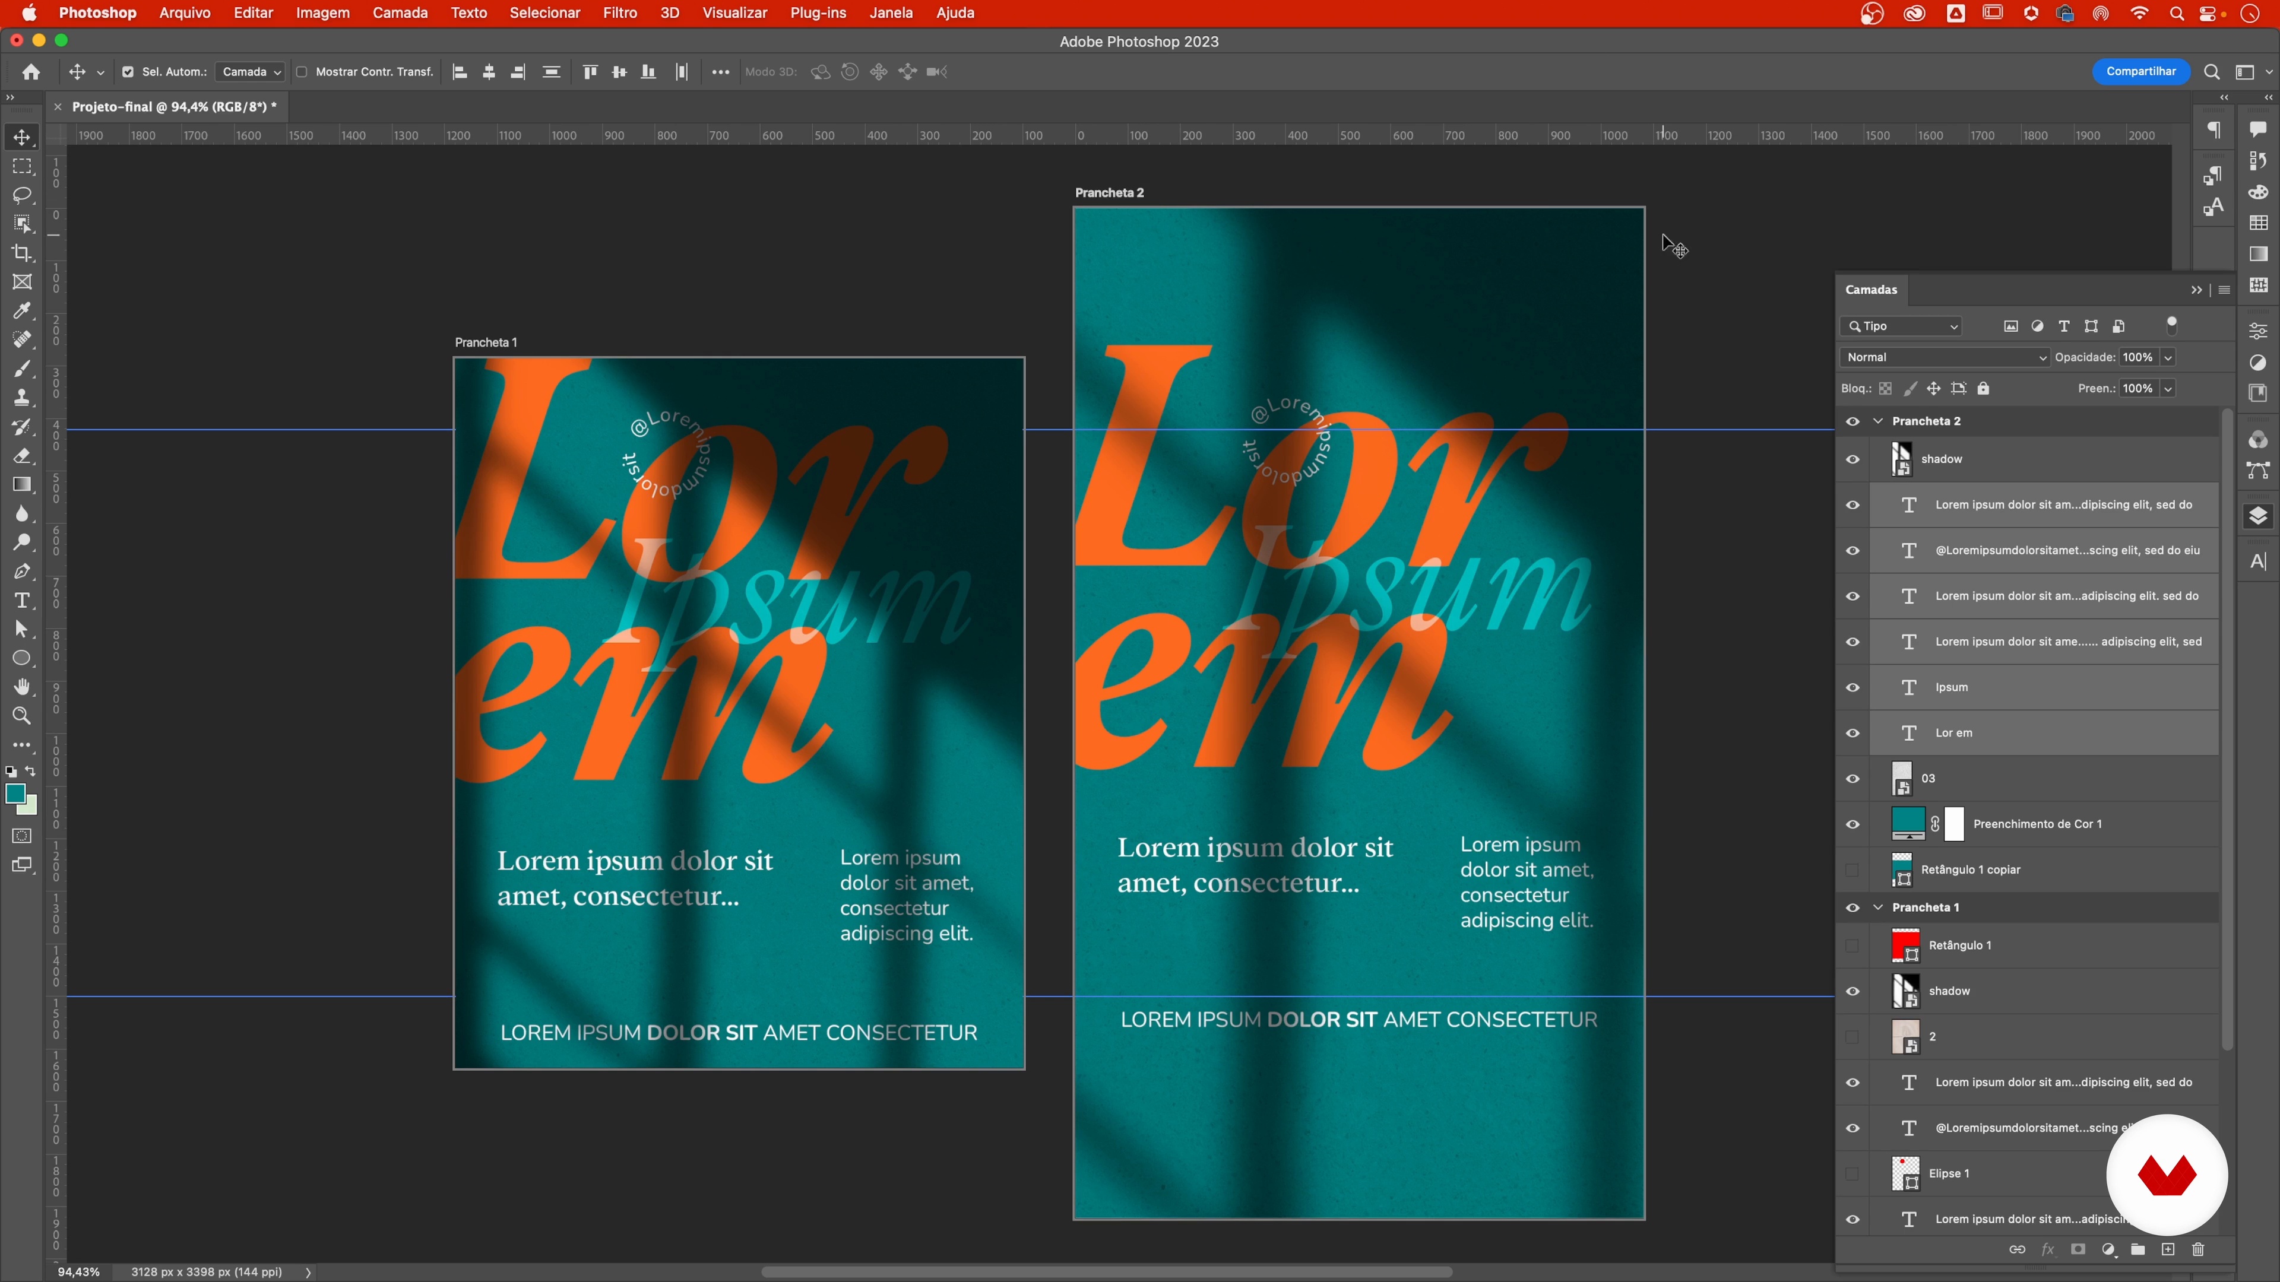Screen dimensions: 2280x1282
Task: Select the Horizontal Type tool
Action: click(22, 601)
